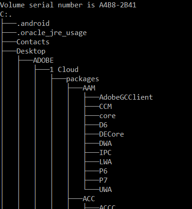Image resolution: width=192 pixels, height=209 pixels.
Task: Select the "DECore" folder entry
Action: tap(112, 134)
